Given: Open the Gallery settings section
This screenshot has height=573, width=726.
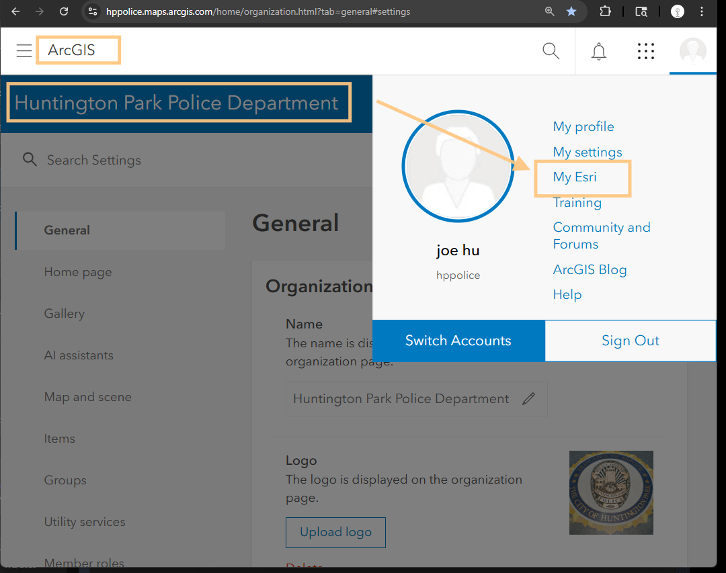Looking at the screenshot, I should coord(65,314).
